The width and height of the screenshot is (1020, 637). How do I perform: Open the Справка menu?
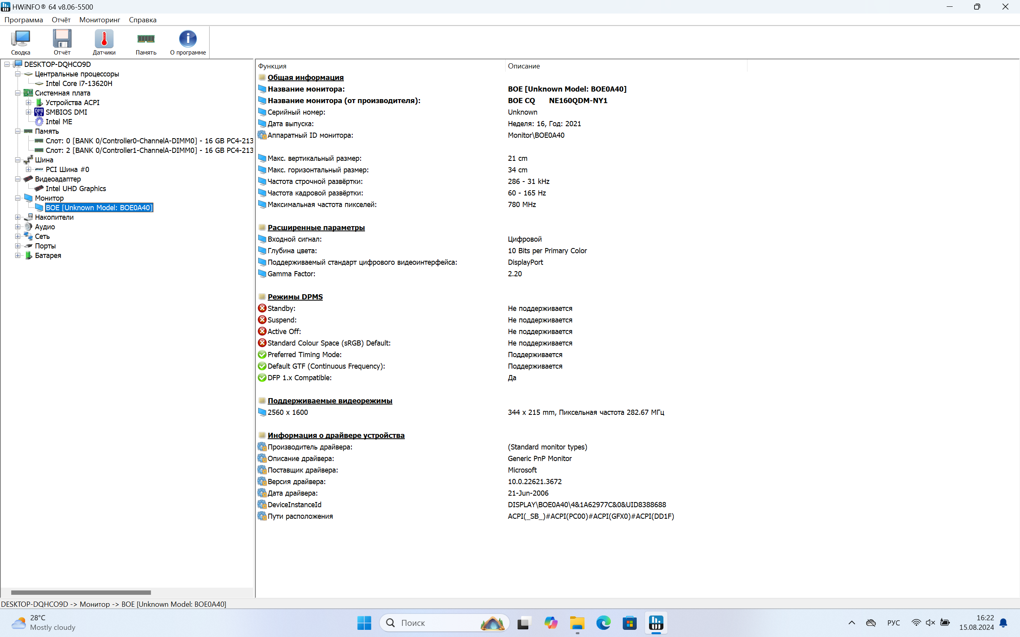pos(143,20)
